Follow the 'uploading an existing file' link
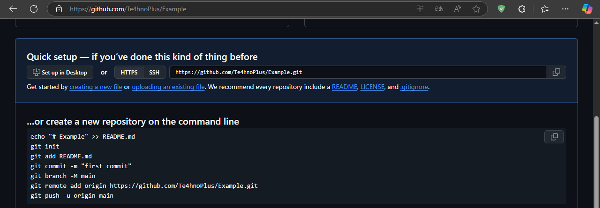Viewport: 600px width, 208px height. [x=168, y=87]
